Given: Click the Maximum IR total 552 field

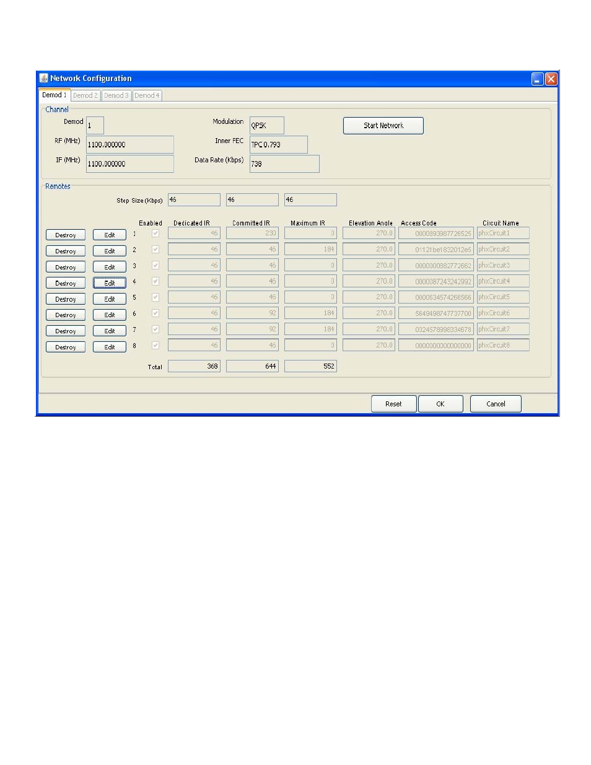Looking at the screenshot, I should [310, 366].
